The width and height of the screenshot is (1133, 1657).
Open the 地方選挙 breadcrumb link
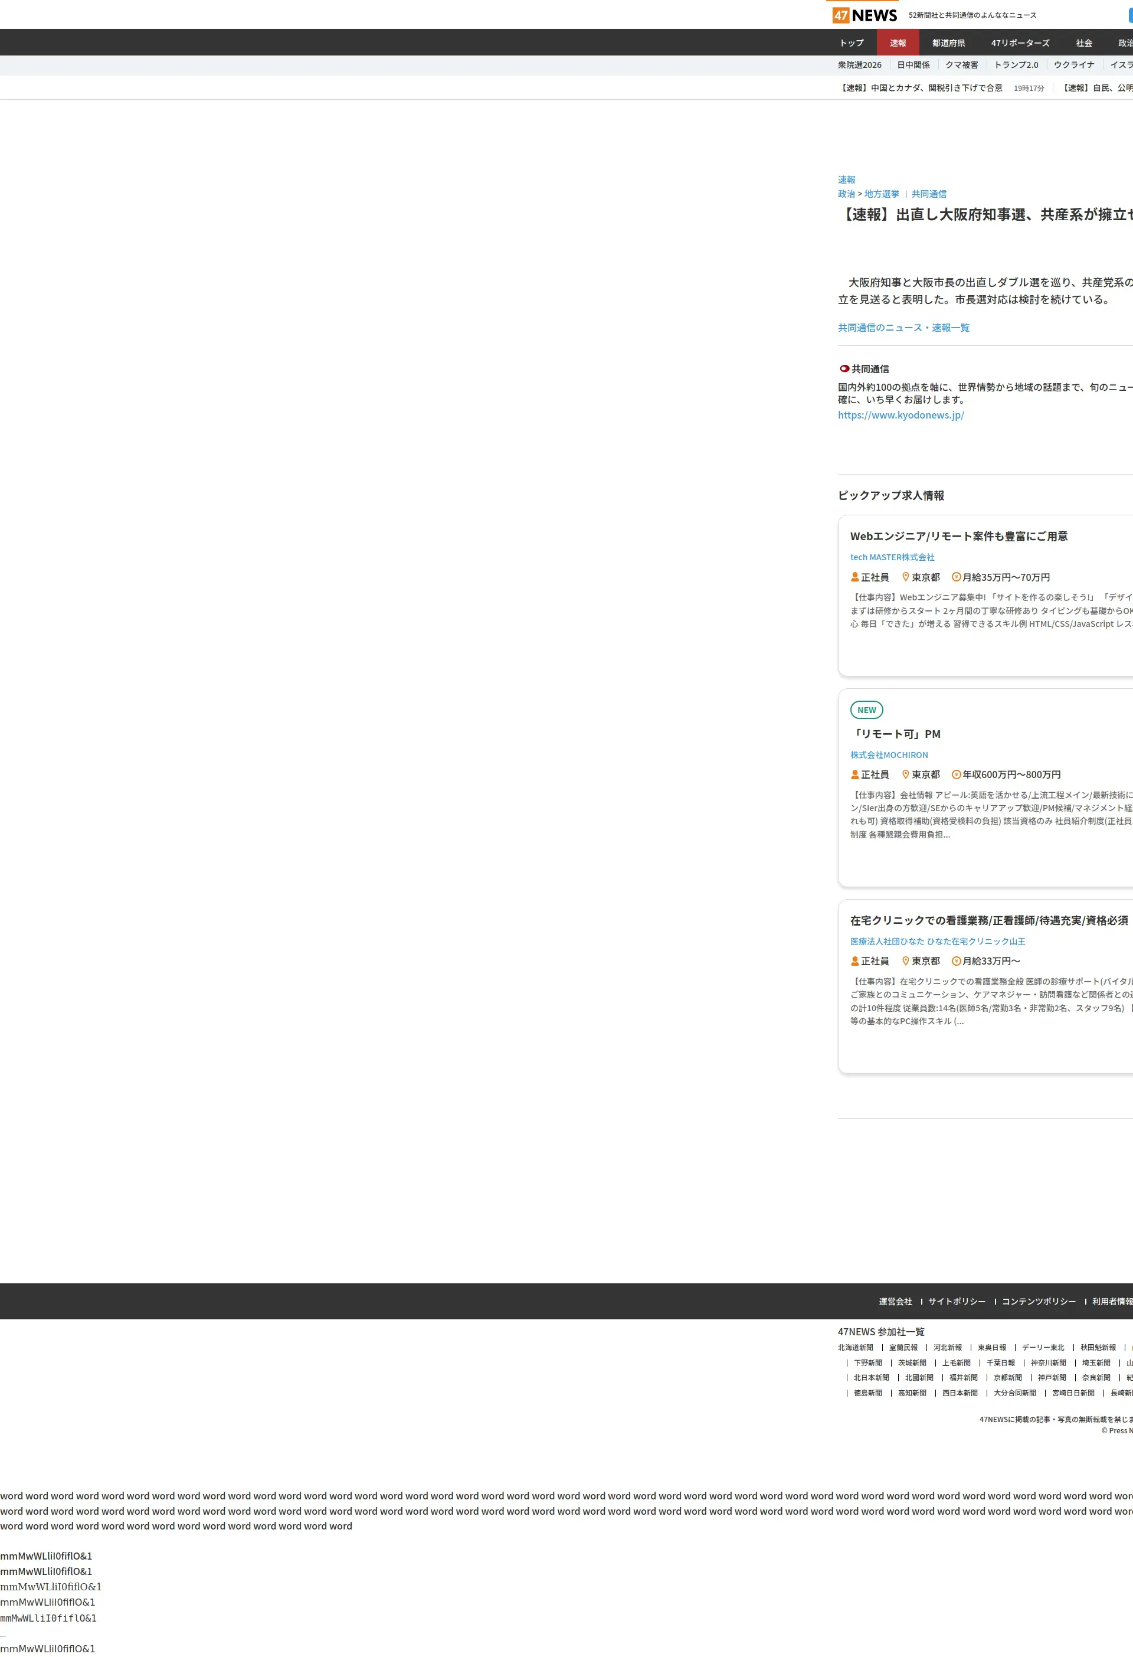point(882,194)
